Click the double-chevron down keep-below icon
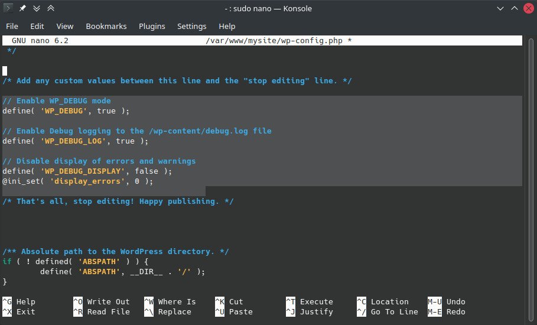Viewport: 537px width, 325px height. (x=37, y=8)
